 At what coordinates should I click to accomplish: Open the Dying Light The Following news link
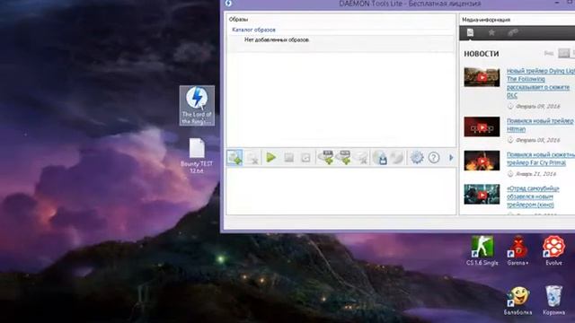(540, 83)
